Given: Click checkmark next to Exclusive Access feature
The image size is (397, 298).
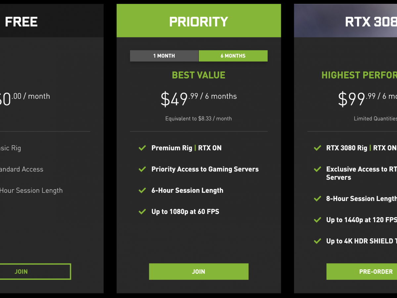Looking at the screenshot, I should [317, 169].
